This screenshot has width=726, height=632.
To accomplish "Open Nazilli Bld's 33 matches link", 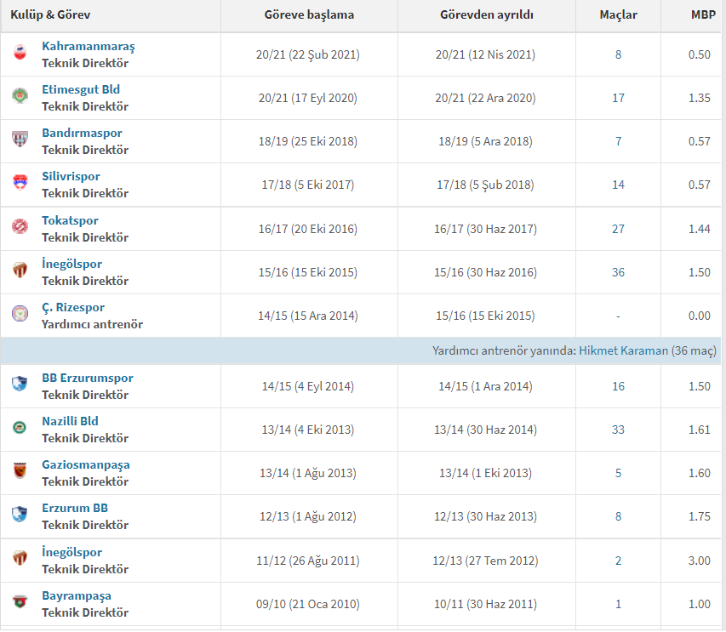I will [x=618, y=430].
